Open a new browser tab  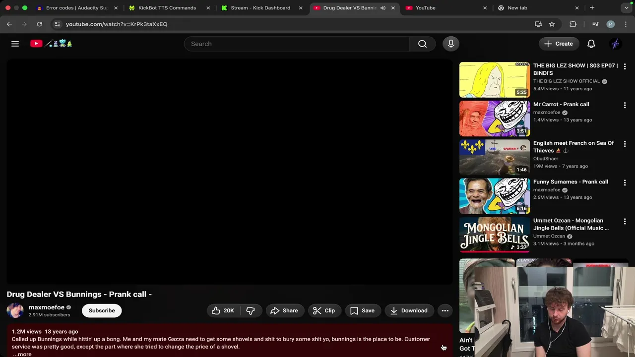(592, 8)
